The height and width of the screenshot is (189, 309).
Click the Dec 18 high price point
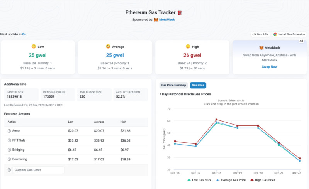coord(217,120)
